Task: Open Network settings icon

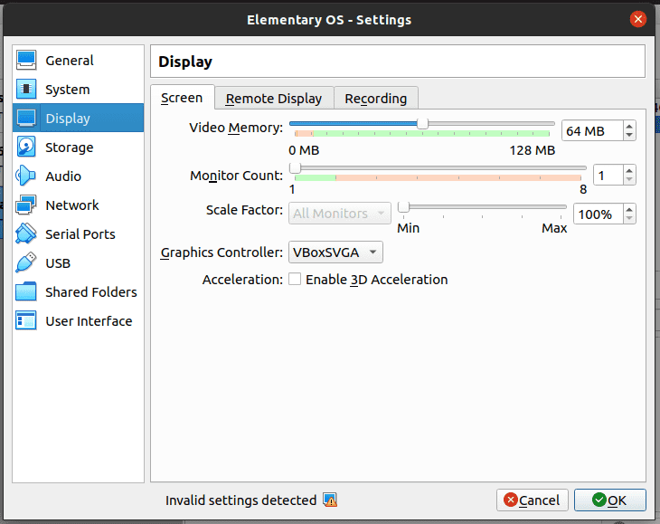Action: click(27, 205)
